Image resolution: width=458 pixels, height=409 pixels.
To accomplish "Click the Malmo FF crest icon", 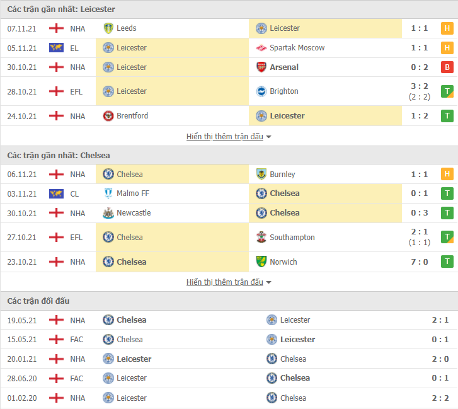I will pos(108,193).
